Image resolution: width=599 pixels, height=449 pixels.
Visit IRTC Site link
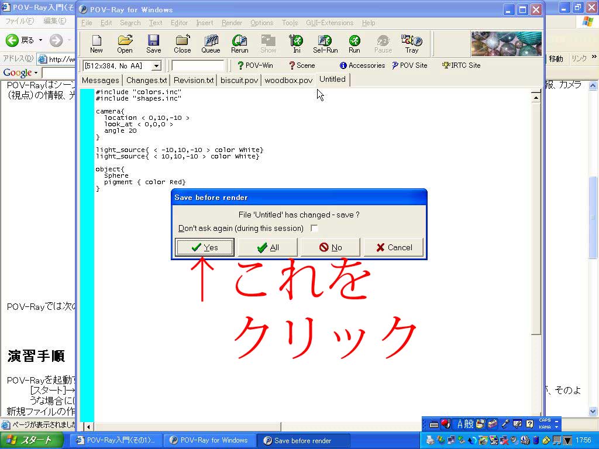[461, 65]
